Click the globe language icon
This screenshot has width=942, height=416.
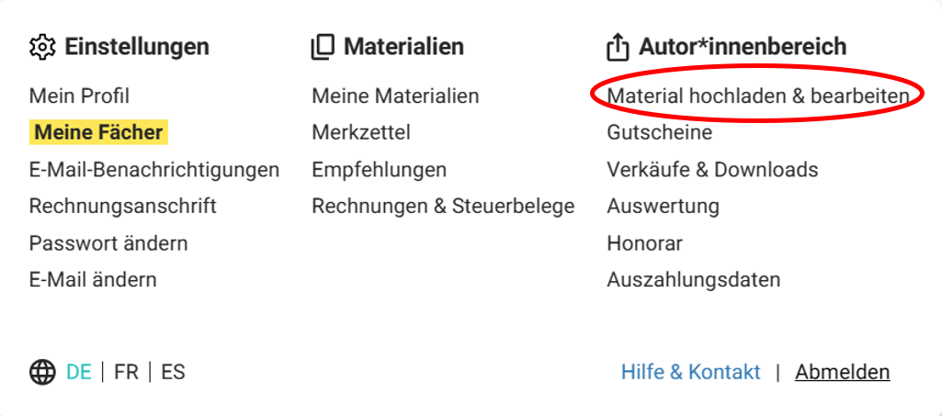point(42,372)
